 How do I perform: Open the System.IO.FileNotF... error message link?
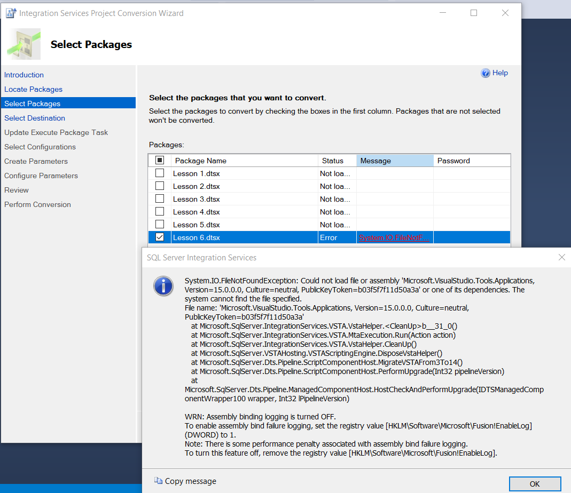point(394,237)
